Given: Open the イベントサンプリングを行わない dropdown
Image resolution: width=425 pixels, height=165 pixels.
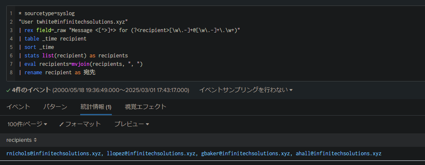Looking at the screenshot, I should tap(246, 90).
